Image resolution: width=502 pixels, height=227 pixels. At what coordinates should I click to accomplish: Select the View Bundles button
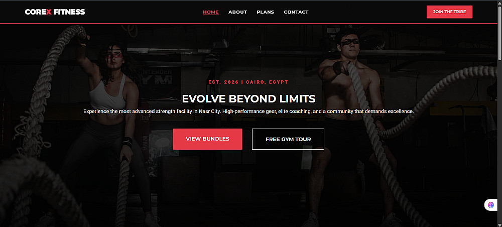207,139
